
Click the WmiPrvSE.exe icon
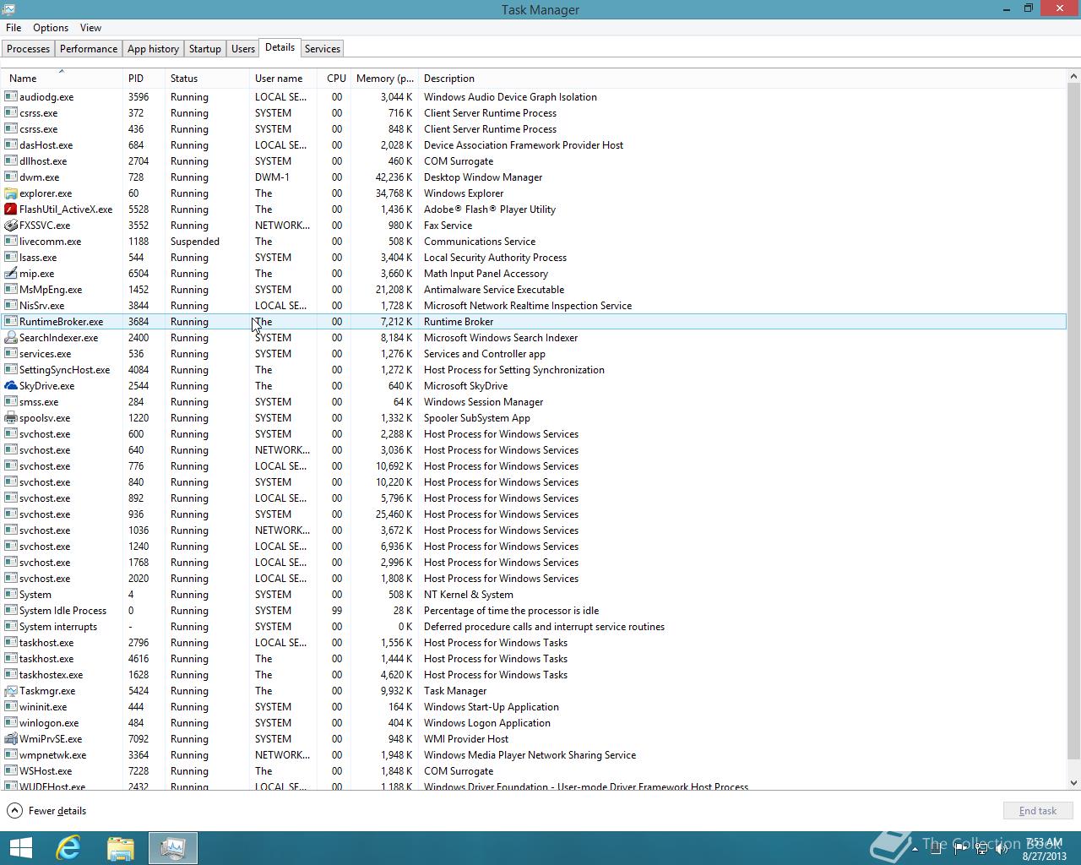coord(11,738)
